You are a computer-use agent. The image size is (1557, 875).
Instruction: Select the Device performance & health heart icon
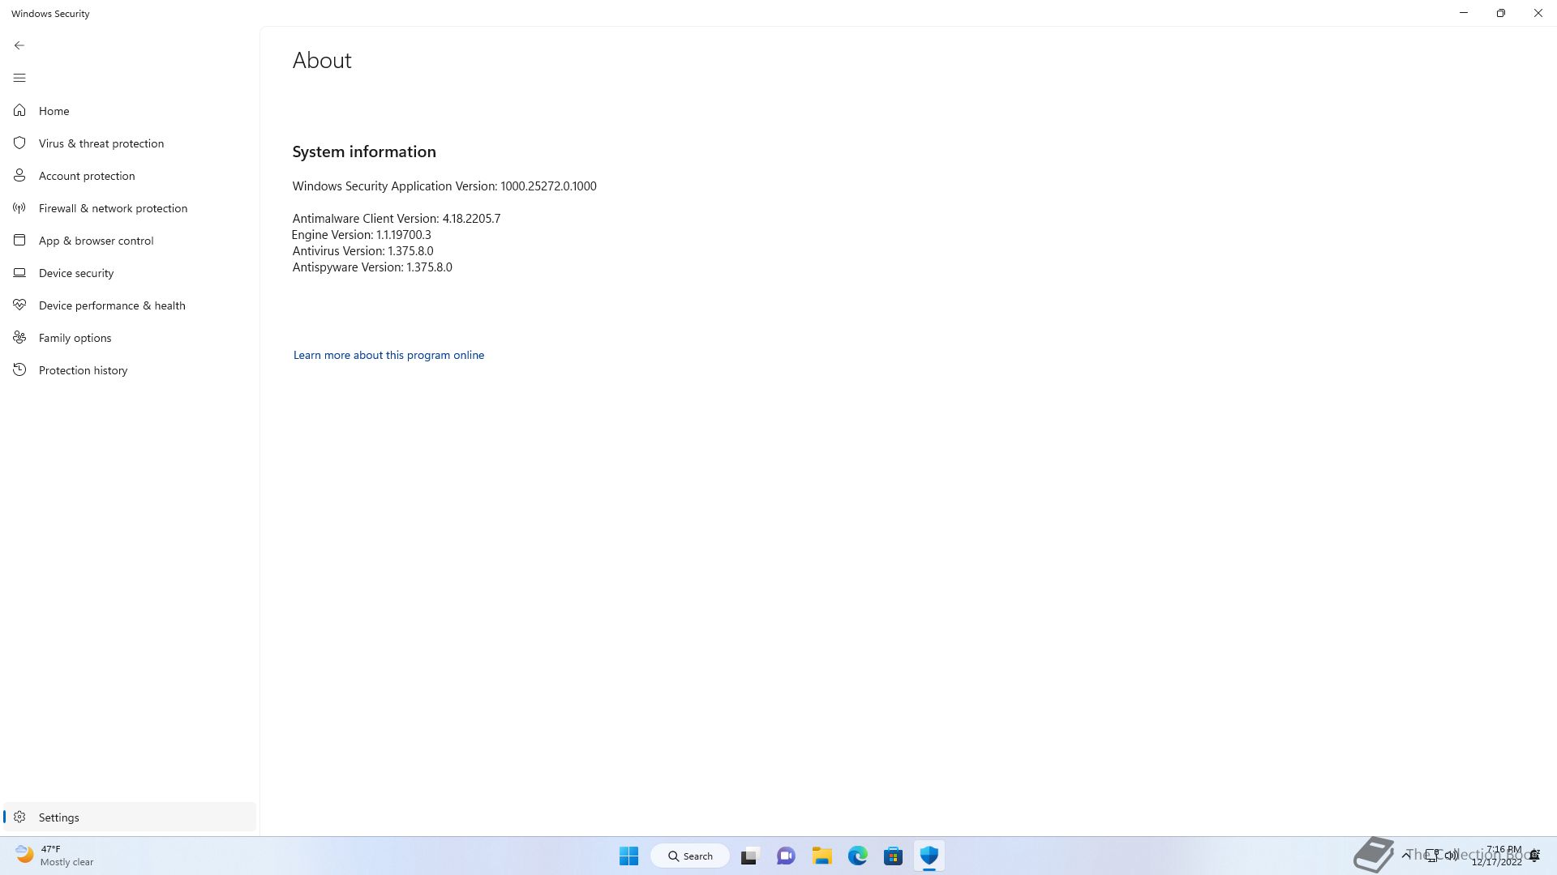pos(19,305)
